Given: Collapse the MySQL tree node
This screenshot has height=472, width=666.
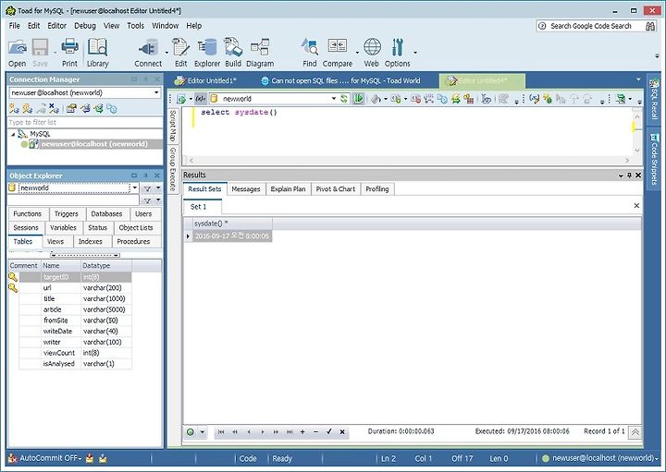Looking at the screenshot, I should [13, 134].
